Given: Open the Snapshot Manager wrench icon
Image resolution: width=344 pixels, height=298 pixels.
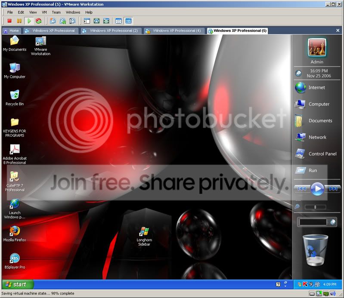Looking at the screenshot, I should point(72,21).
